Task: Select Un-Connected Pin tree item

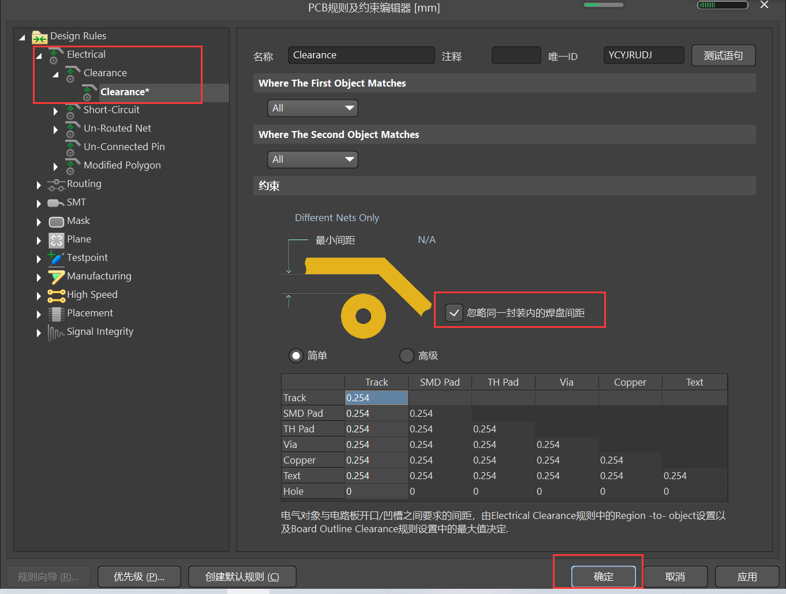Action: point(124,147)
